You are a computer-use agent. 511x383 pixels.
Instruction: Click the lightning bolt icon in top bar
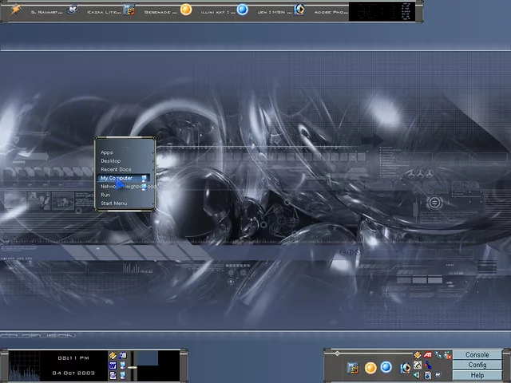click(x=15, y=10)
